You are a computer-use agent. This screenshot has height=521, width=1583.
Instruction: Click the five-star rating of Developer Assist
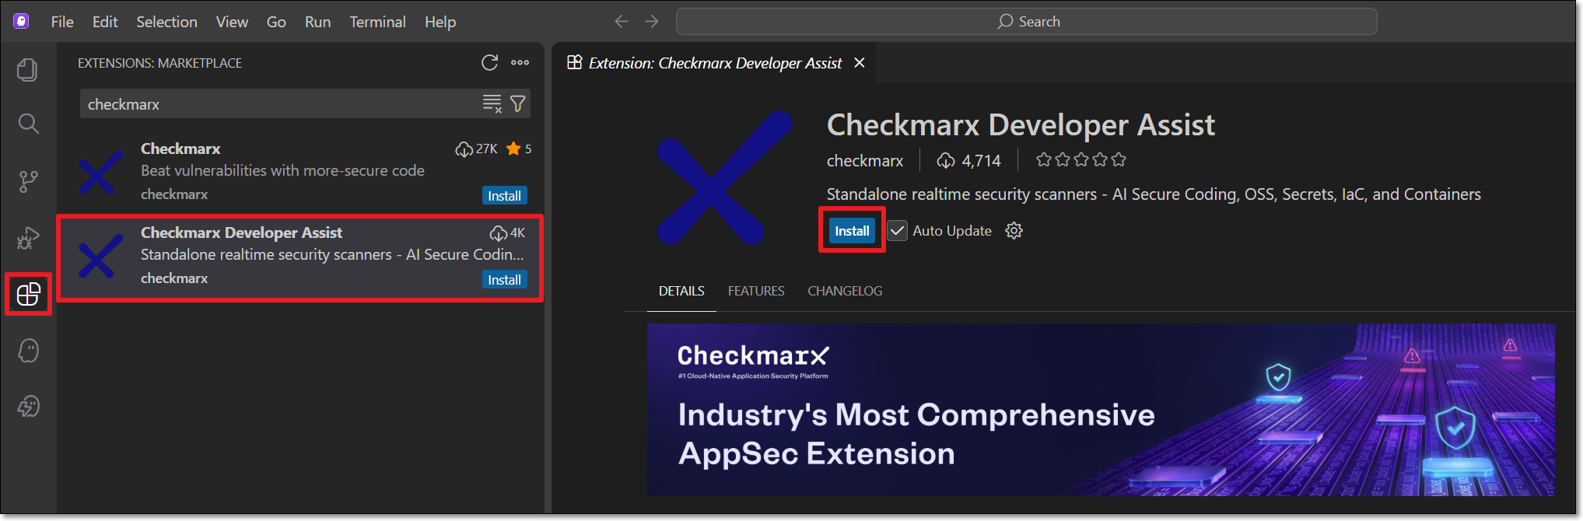click(1081, 160)
